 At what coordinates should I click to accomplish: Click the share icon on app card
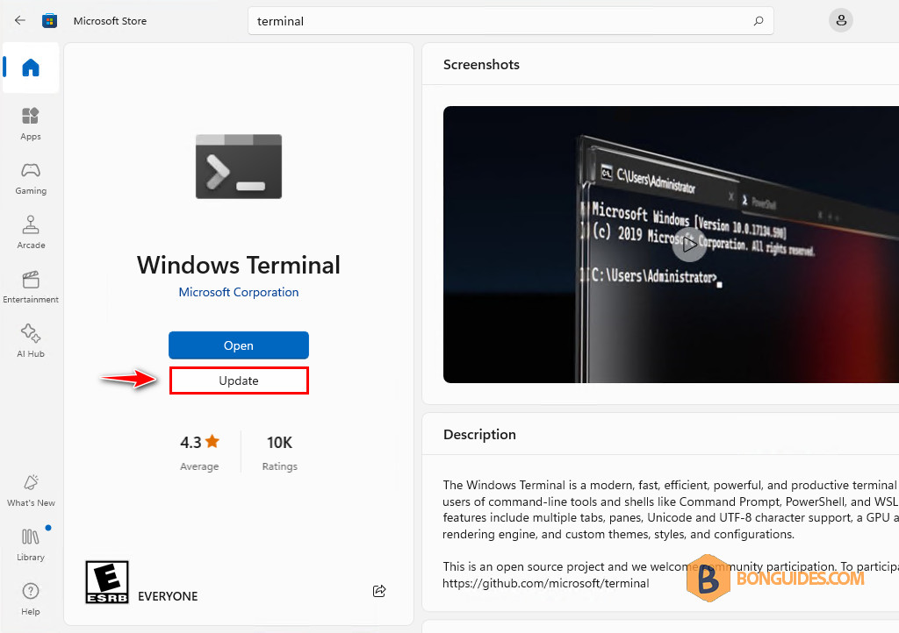pos(379,591)
